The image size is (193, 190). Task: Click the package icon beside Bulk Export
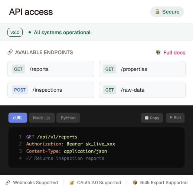[135, 183]
